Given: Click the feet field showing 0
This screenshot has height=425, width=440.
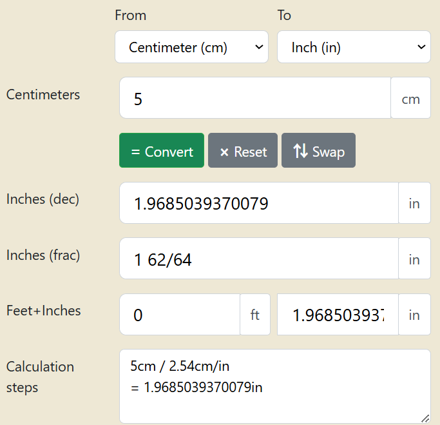Looking at the screenshot, I should pyautogui.click(x=180, y=314).
